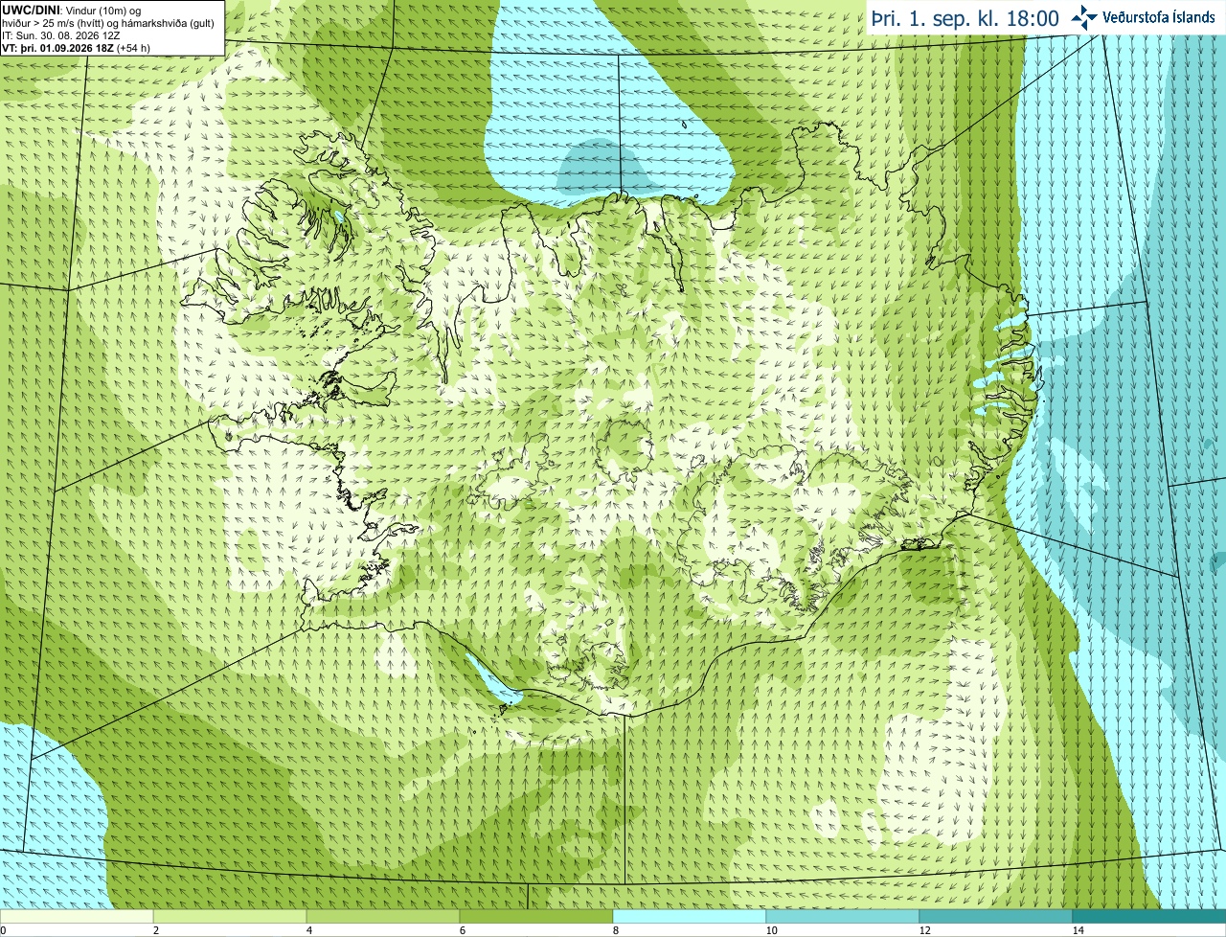
Task: Select the 10–12 m/s turquoise legend swatch
Action: (x=843, y=916)
